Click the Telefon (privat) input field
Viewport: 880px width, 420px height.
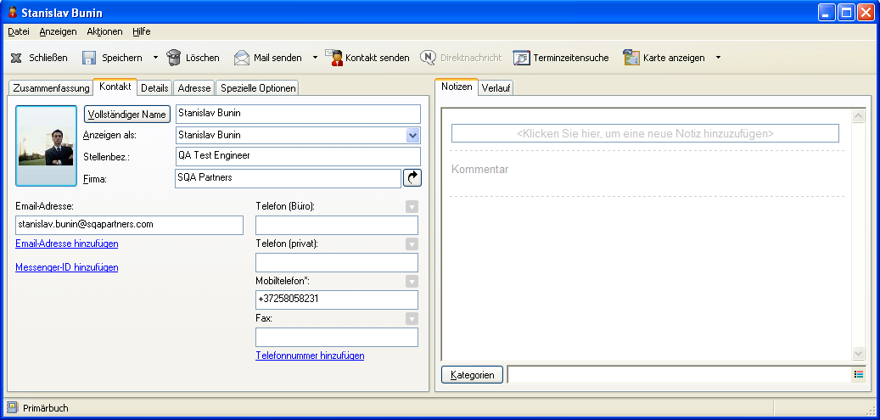(x=337, y=263)
